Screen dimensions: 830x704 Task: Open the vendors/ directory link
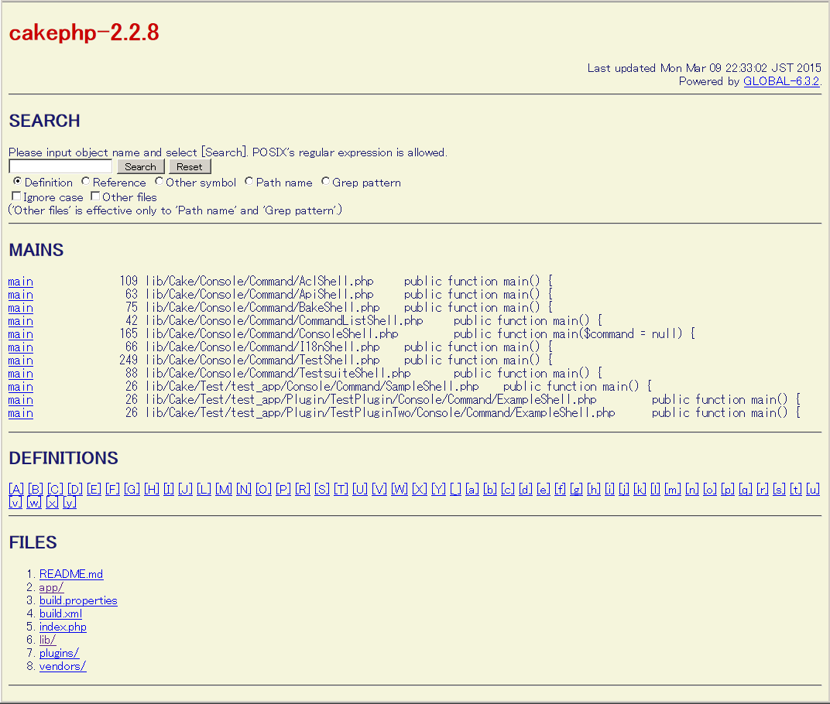tap(63, 666)
